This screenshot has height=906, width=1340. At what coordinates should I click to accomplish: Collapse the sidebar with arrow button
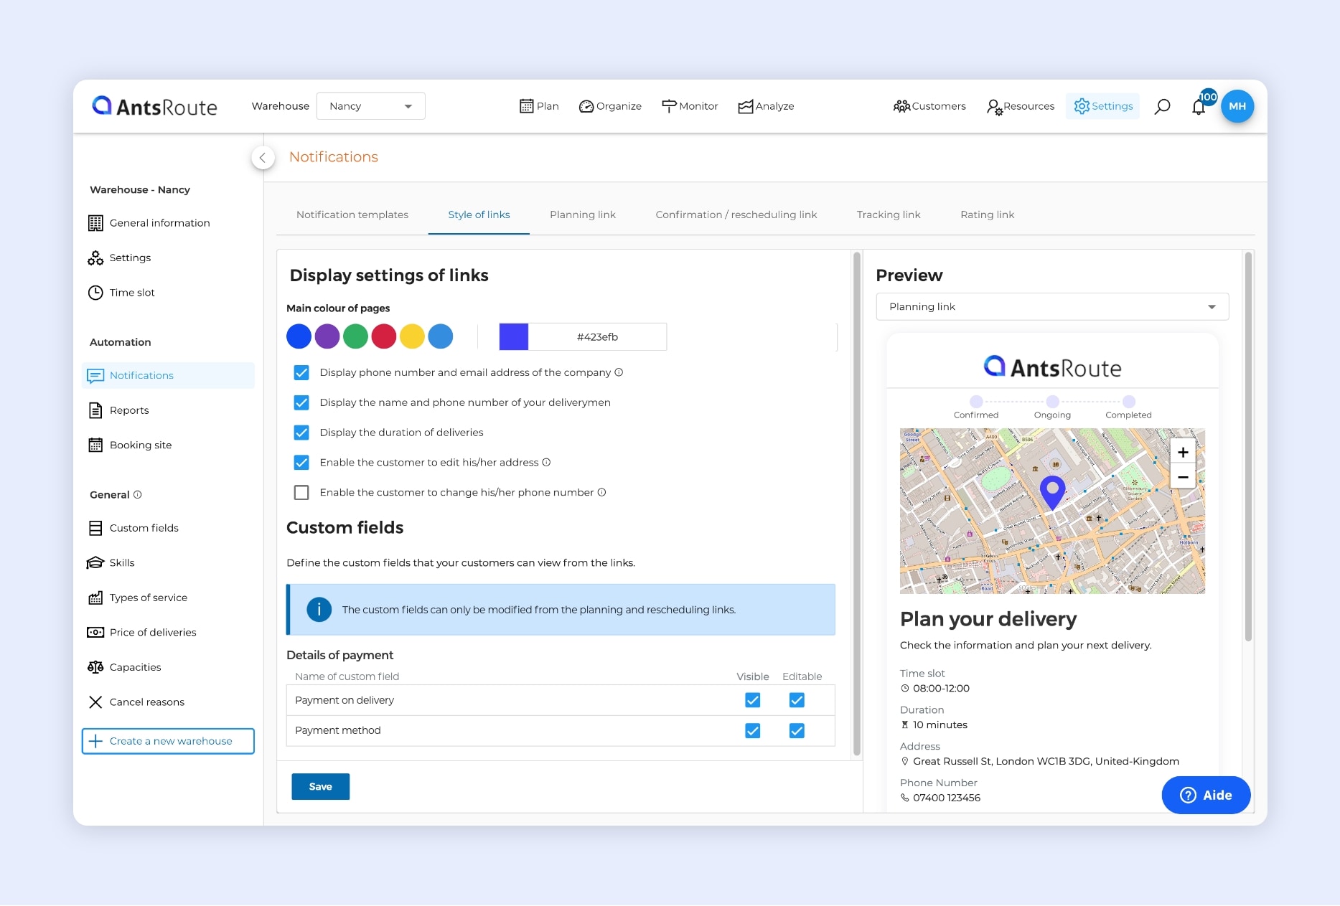[x=263, y=158]
